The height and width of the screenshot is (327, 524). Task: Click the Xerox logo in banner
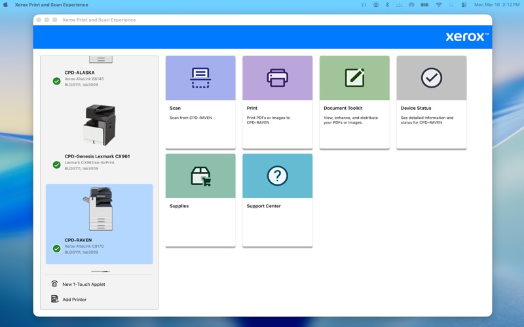tap(467, 37)
